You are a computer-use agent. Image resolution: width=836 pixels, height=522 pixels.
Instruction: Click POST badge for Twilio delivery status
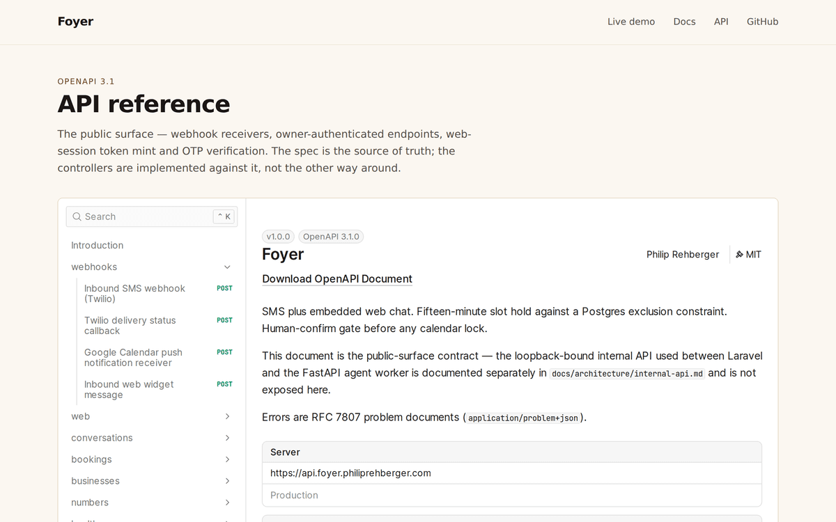tap(224, 320)
